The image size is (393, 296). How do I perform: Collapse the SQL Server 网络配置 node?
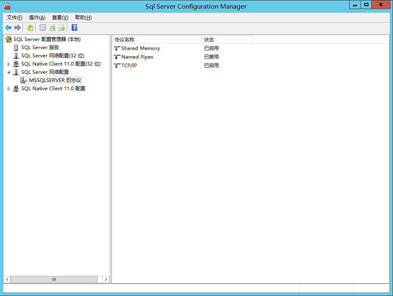point(9,72)
